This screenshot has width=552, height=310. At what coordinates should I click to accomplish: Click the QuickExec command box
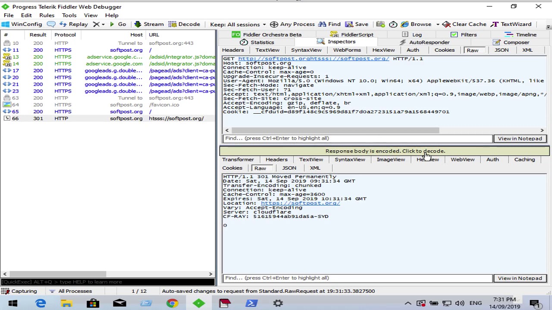coord(107,282)
